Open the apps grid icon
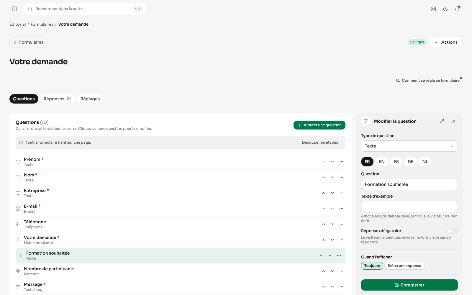Viewport: 472px width, 295px height. (x=434, y=9)
